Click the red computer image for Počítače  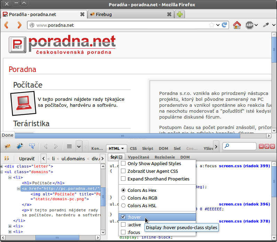(x=23, y=103)
